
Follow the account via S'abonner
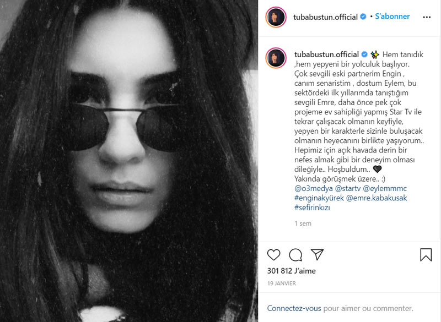click(x=392, y=17)
